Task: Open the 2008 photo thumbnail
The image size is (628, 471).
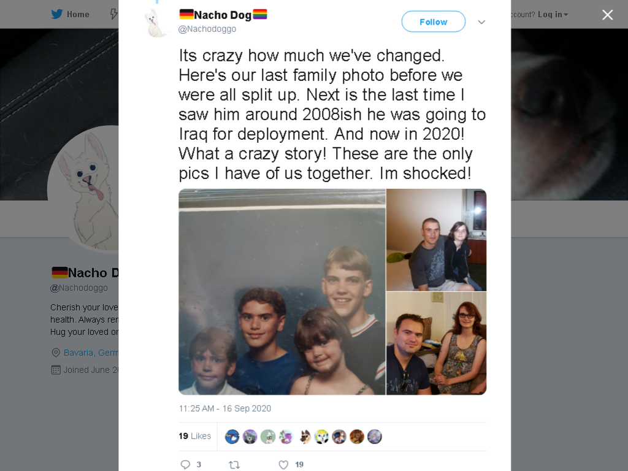Action: pos(436,240)
